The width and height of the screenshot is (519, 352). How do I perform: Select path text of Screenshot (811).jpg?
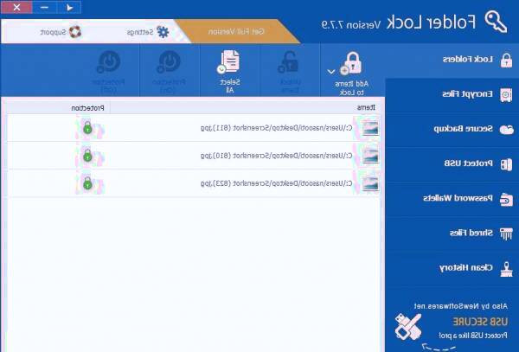pyautogui.click(x=277, y=128)
